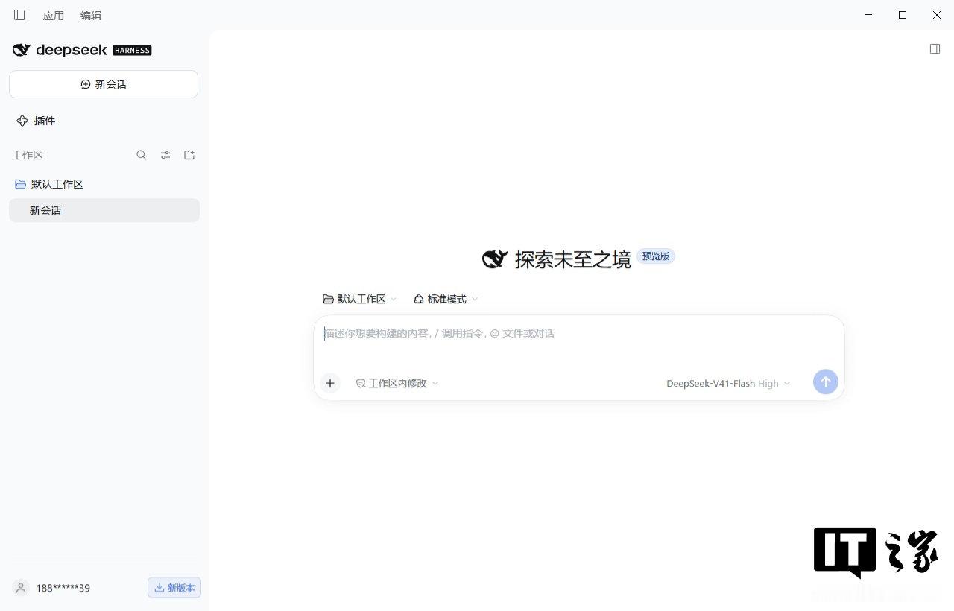Open the 插件 plugins page
954x611 pixels.
37,121
